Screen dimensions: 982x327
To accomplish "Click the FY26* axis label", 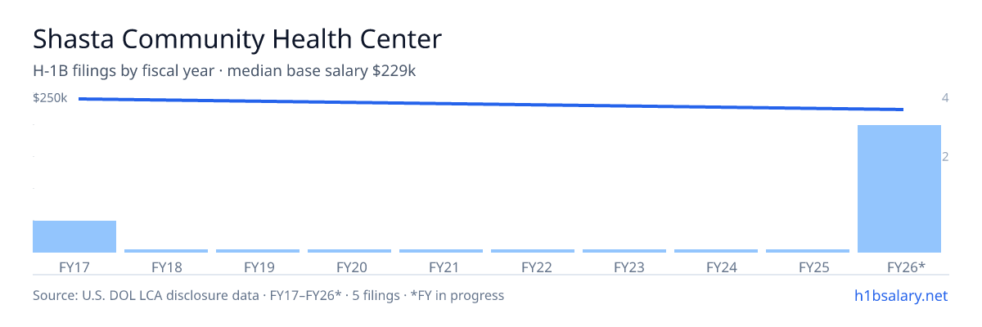I will tap(899, 267).
